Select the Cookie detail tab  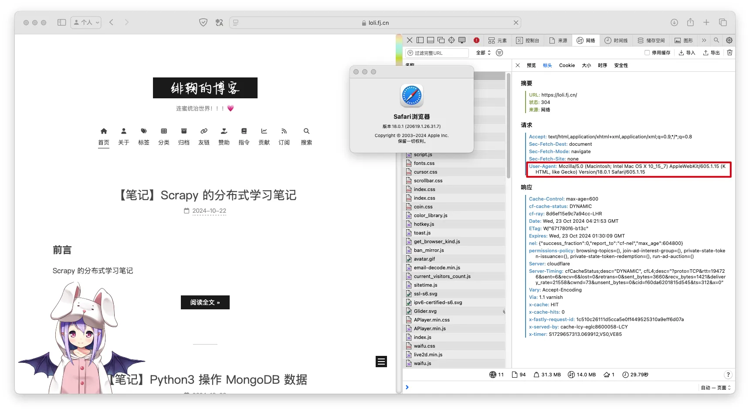(567, 66)
